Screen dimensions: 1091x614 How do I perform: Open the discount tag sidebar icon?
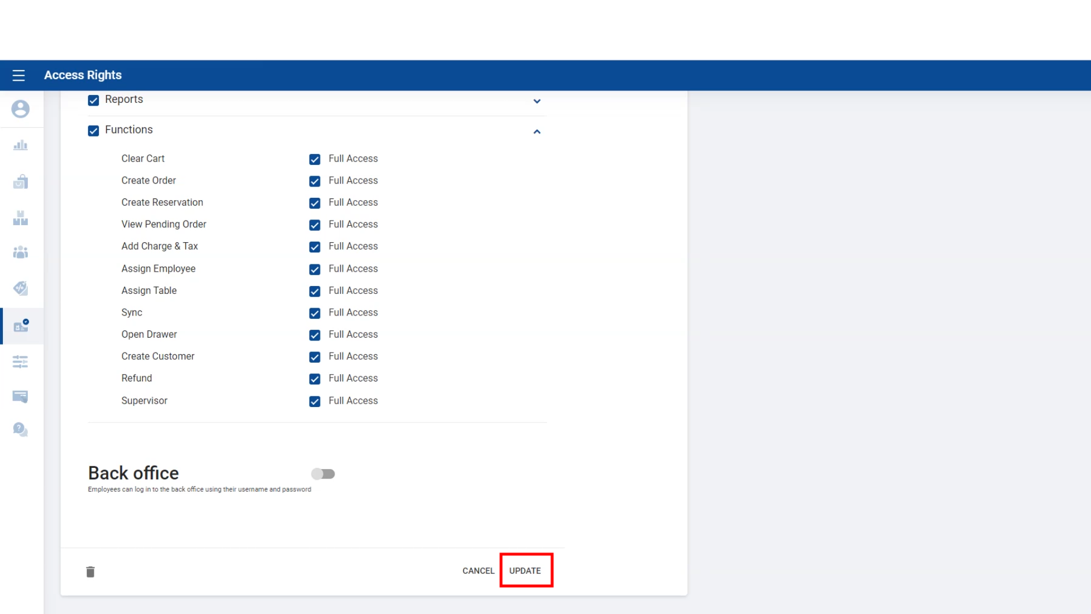pyautogui.click(x=20, y=288)
